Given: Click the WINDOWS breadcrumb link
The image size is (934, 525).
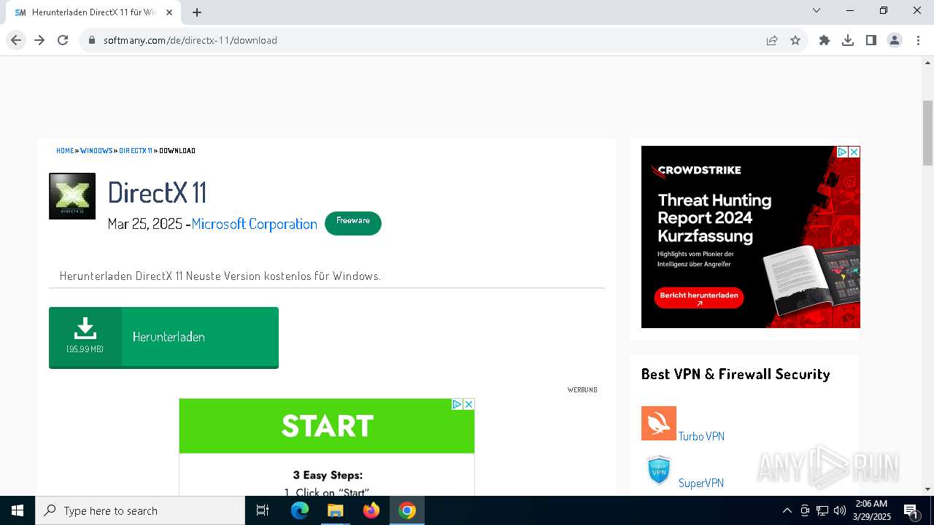Looking at the screenshot, I should (96, 151).
